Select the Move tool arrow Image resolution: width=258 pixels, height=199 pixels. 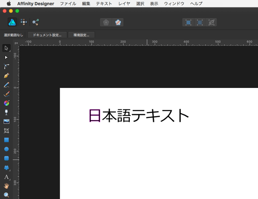[6, 48]
